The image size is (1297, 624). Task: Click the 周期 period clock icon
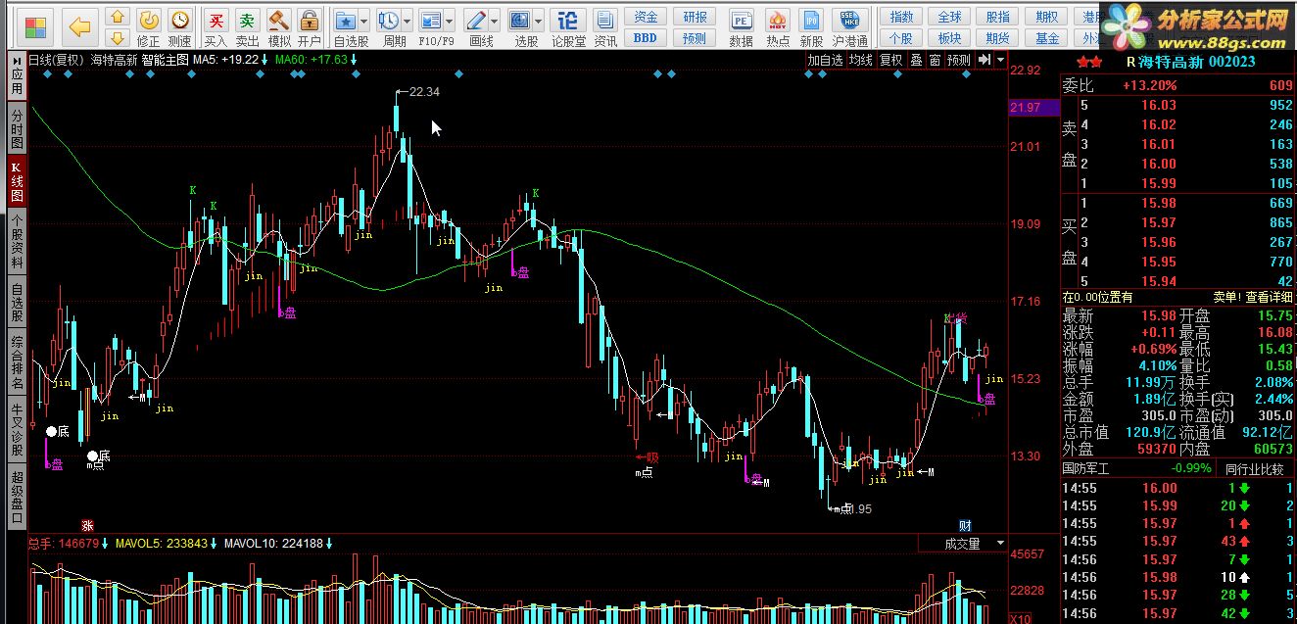[x=388, y=21]
